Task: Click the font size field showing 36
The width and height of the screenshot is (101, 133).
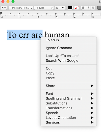Action: tap(58, 8)
